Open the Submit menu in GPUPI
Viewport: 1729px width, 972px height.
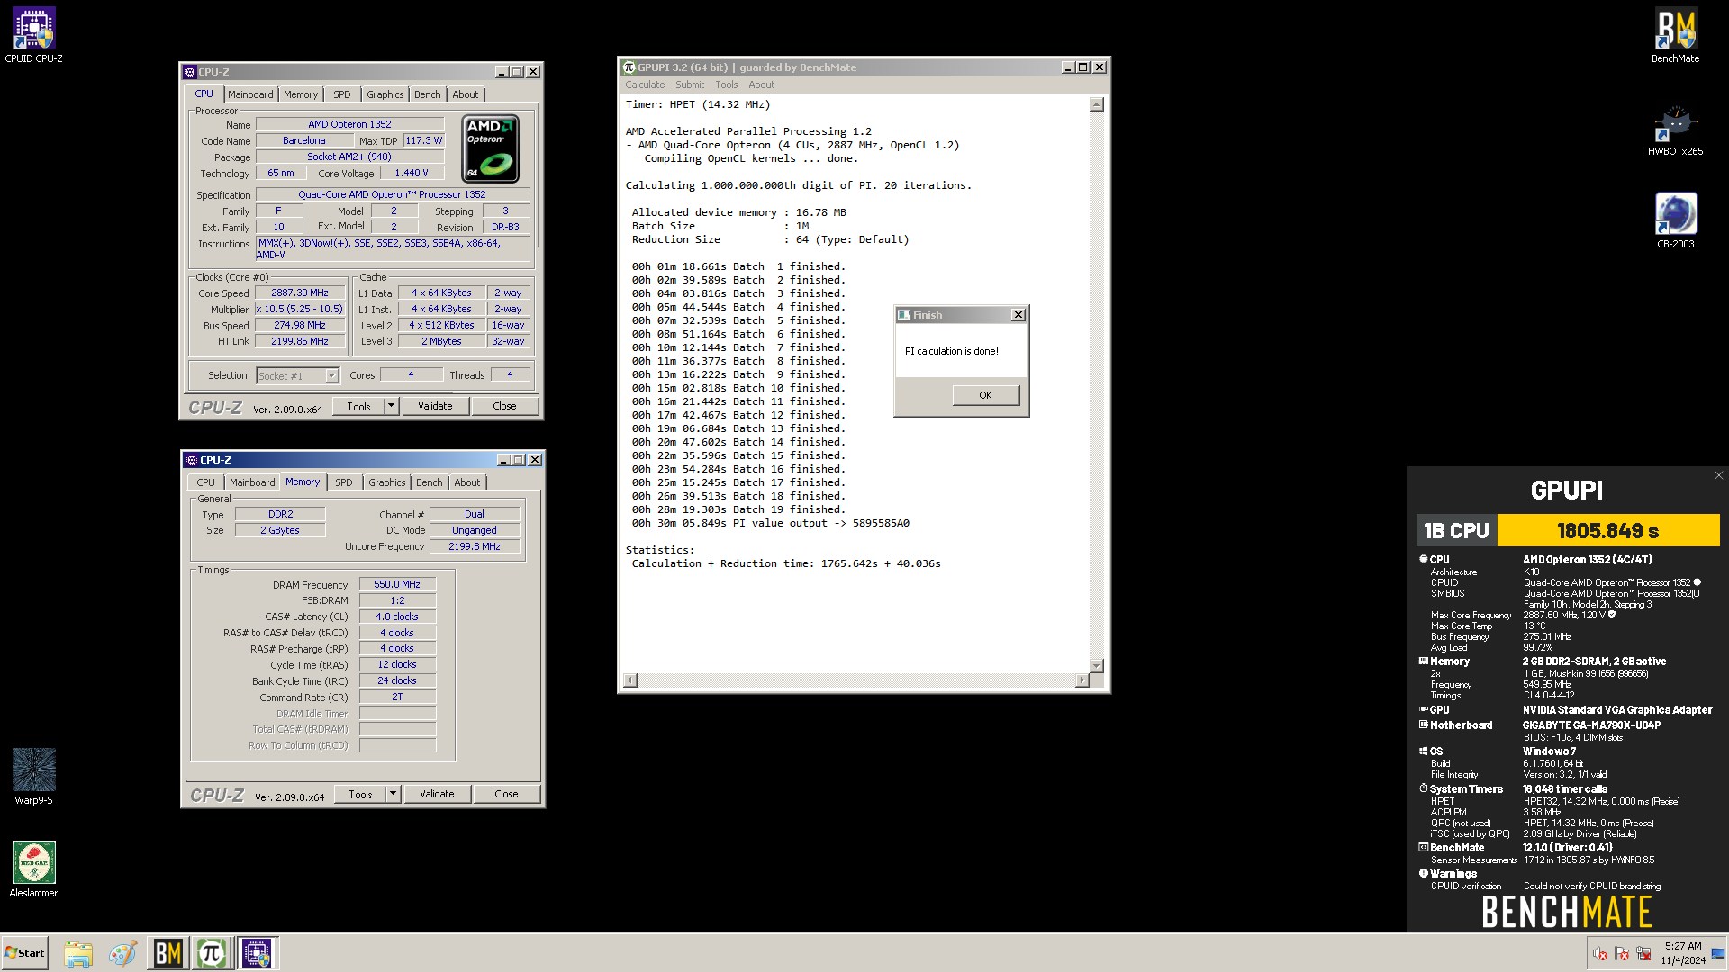(690, 85)
